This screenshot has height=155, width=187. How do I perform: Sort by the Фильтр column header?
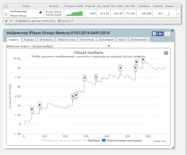coord(54,6)
